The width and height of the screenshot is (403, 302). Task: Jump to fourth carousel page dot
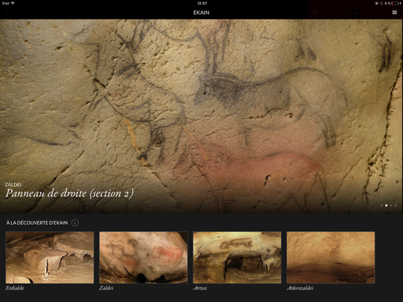coord(396,206)
